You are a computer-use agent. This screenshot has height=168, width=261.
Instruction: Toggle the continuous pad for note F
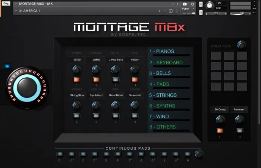[x=118, y=154]
